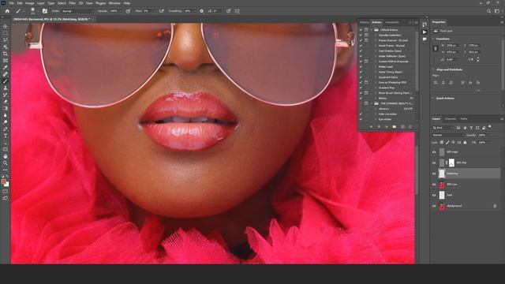Image resolution: width=505 pixels, height=284 pixels.
Task: Click the brush Opacity value field
Action: [114, 11]
